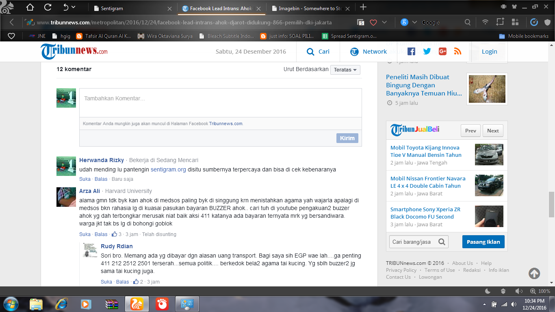Expand the address bar dropdown chevron
Screen dimensions: 555x312
384,22
